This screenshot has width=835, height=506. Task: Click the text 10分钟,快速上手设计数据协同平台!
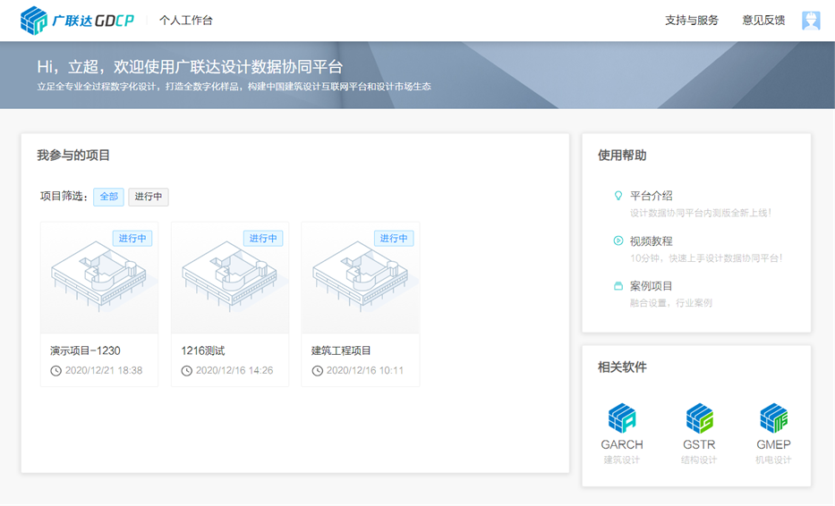point(706,258)
